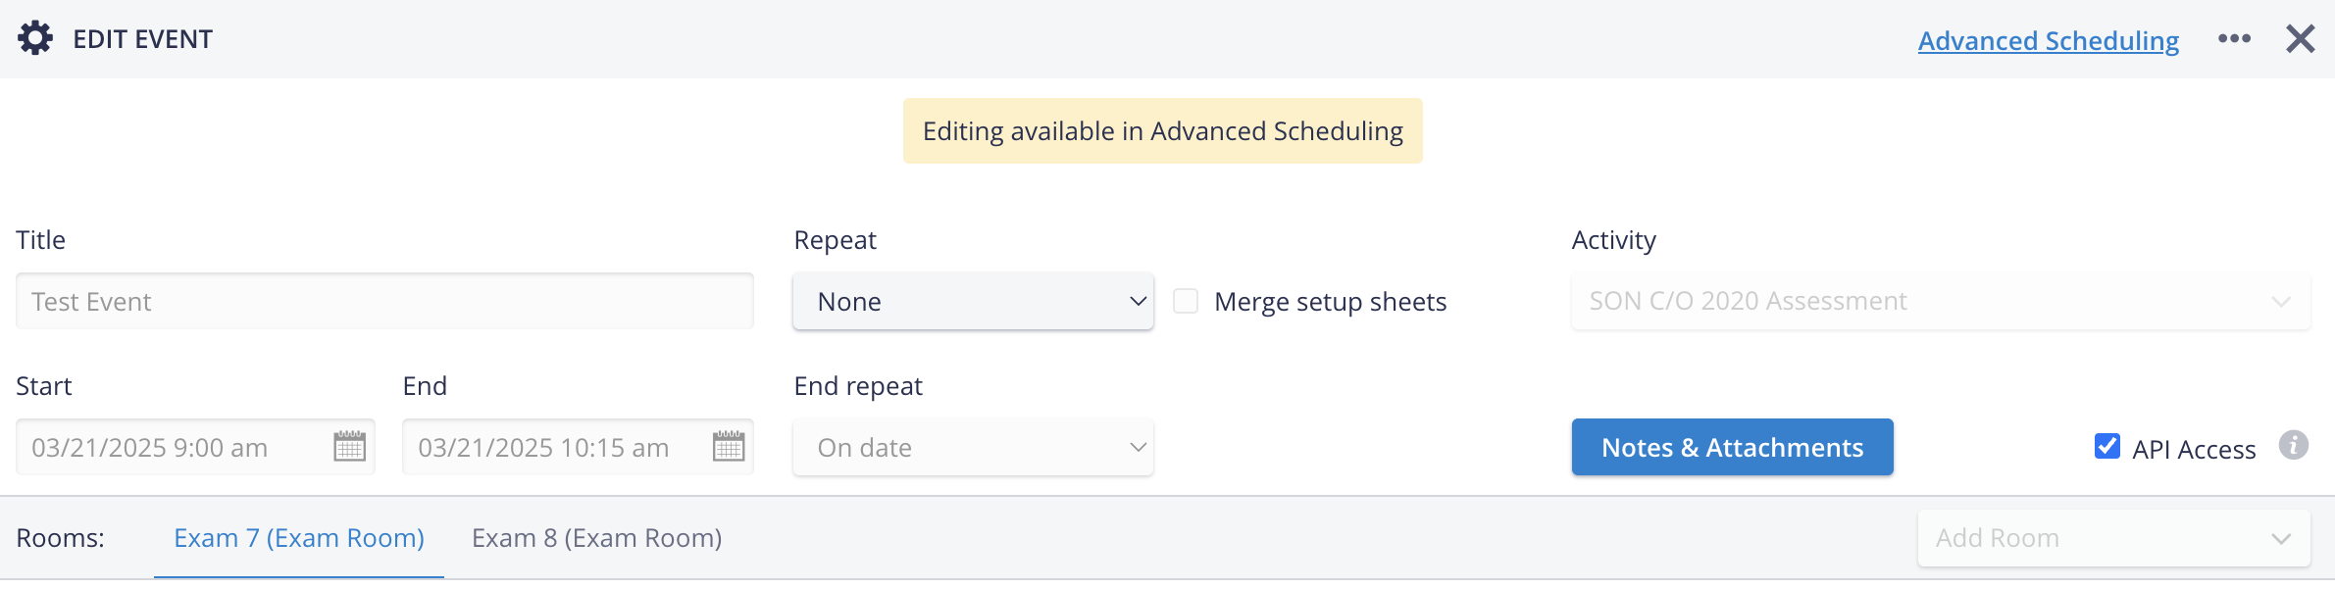Open the End repeat On date dropdown

coord(973,448)
